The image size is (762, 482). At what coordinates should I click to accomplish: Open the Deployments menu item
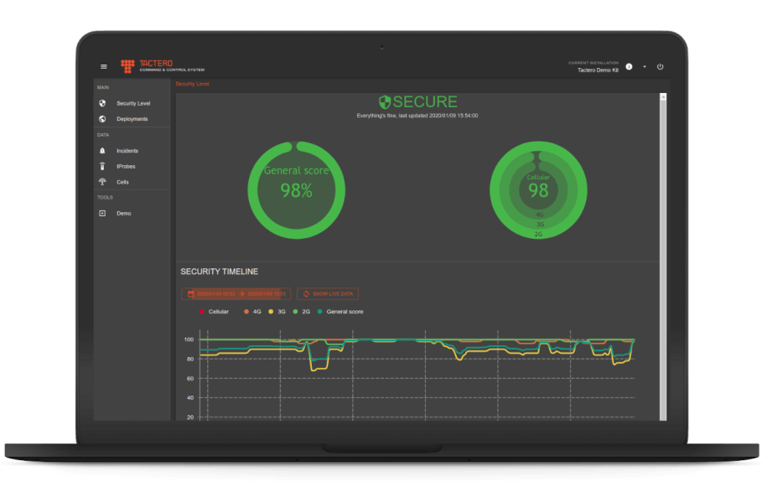click(132, 118)
